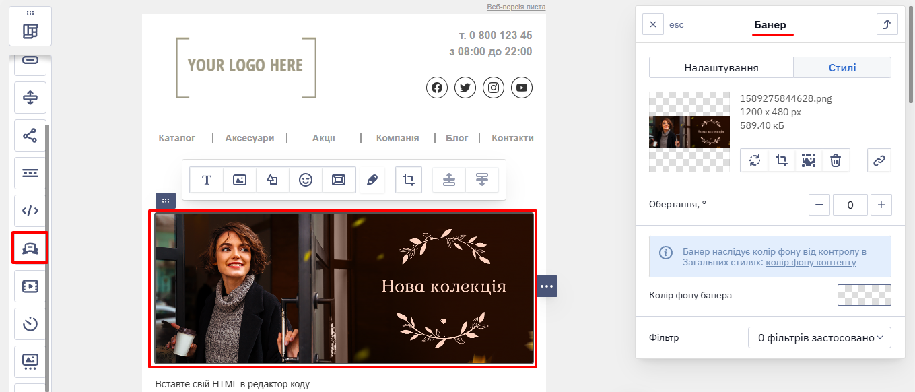Image resolution: width=915 pixels, height=392 pixels.
Task: Click the Контакти menu item
Action: point(512,138)
